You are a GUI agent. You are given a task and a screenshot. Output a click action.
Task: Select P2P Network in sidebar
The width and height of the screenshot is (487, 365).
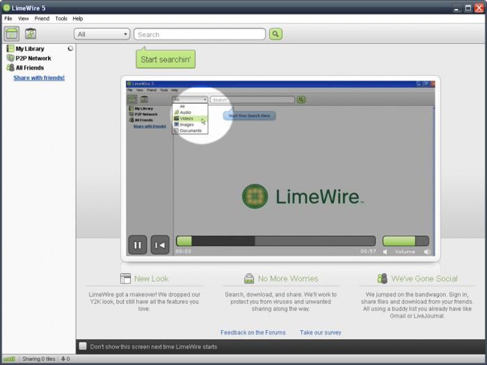(x=33, y=58)
